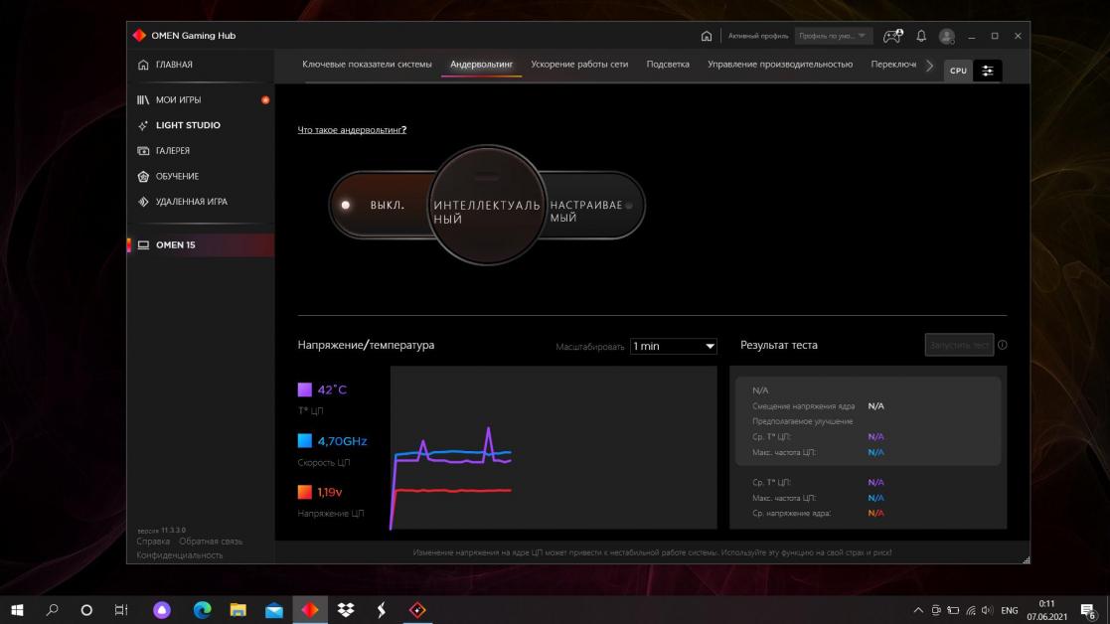Open Dropbox from the taskbar
The width and height of the screenshot is (1110, 624).
[x=346, y=610]
